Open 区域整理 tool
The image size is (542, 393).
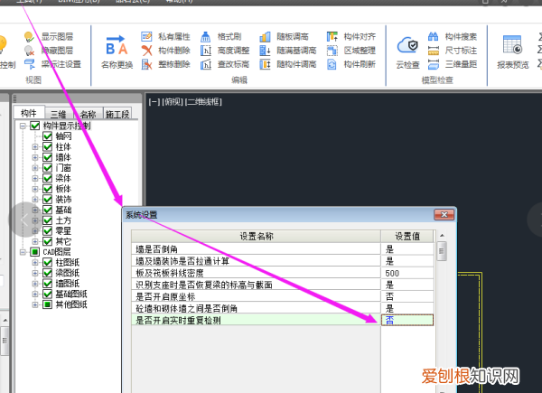click(x=351, y=51)
